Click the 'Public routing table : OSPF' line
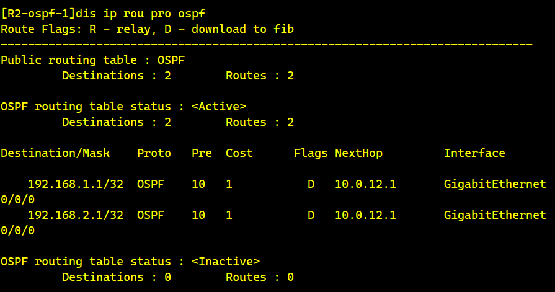Image resolution: width=555 pixels, height=292 pixels. point(93,60)
